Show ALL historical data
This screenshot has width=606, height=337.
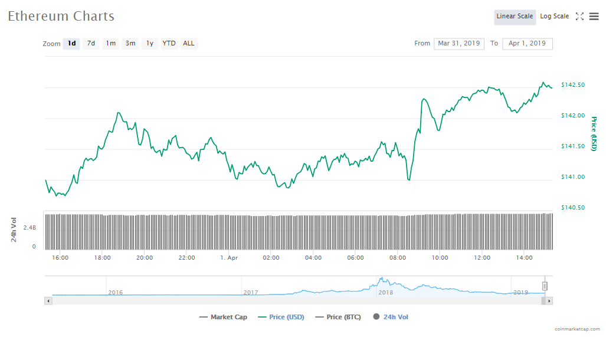188,43
